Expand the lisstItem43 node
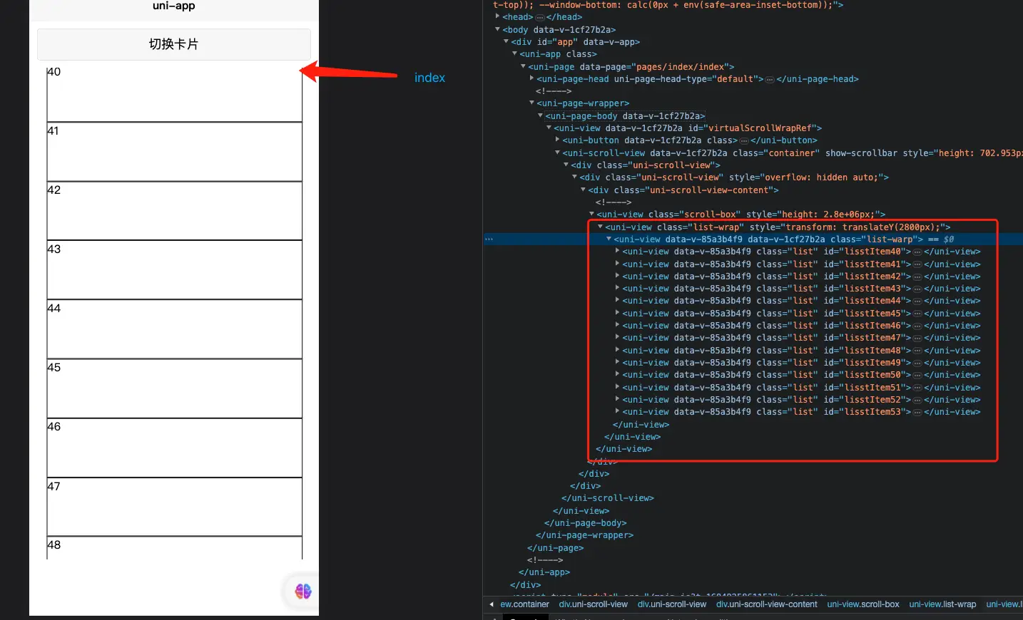 tap(618, 288)
